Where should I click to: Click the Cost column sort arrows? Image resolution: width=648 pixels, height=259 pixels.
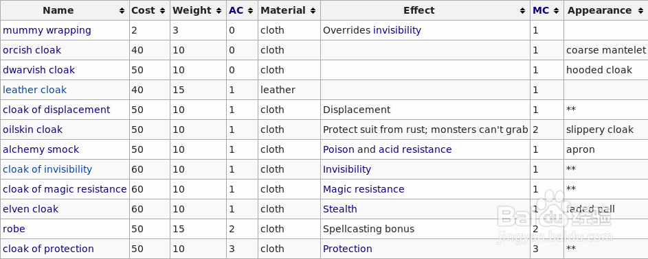[162, 11]
